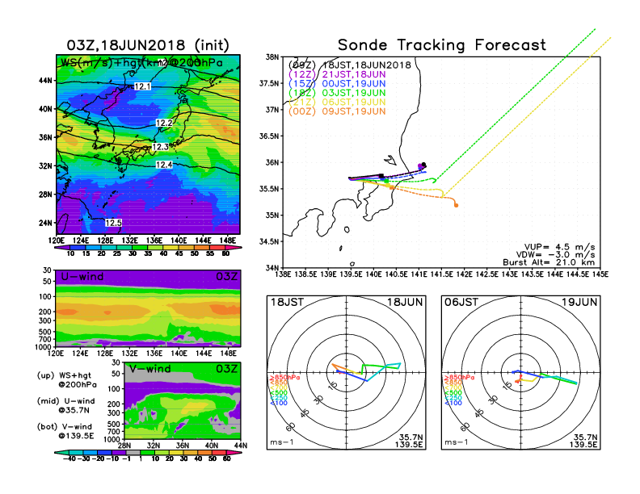Click the 12.1 height contour label

click(142, 86)
